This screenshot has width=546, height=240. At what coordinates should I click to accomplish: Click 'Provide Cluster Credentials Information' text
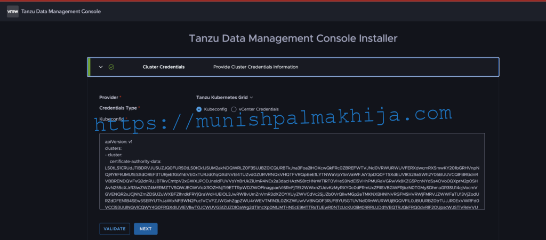[x=255, y=67]
